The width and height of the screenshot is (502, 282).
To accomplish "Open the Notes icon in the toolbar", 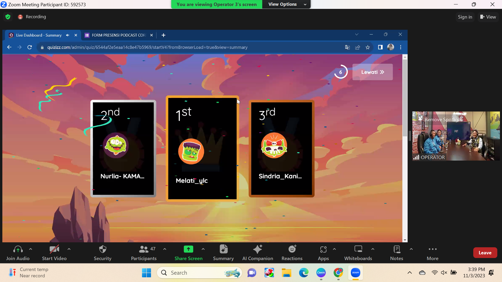I will (396, 249).
